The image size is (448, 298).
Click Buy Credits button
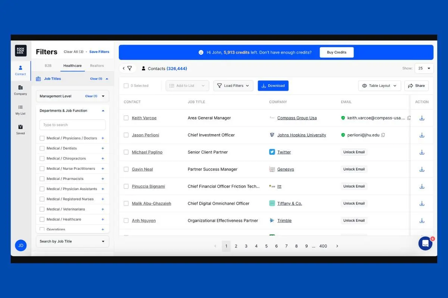tap(337, 53)
